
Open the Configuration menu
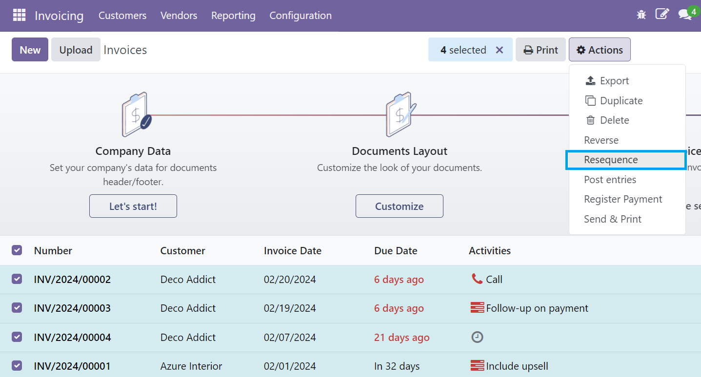coord(300,16)
